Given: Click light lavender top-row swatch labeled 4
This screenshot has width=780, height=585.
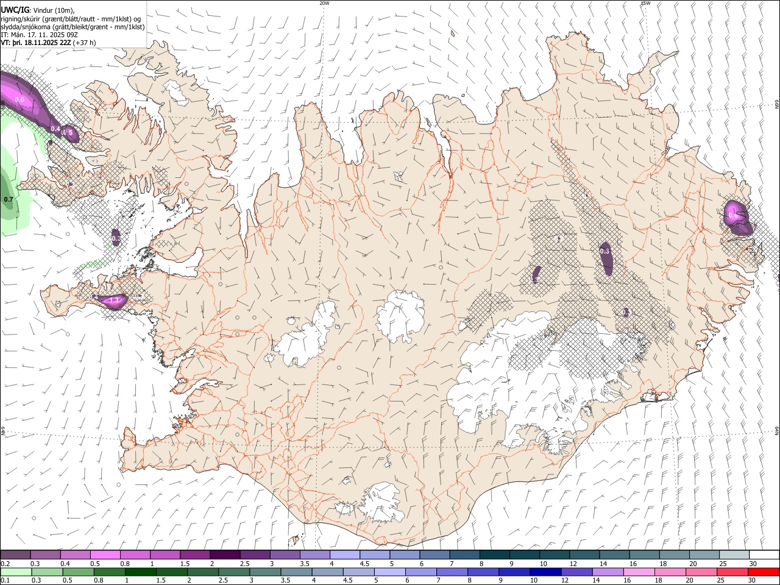Looking at the screenshot, I should (x=344, y=555).
